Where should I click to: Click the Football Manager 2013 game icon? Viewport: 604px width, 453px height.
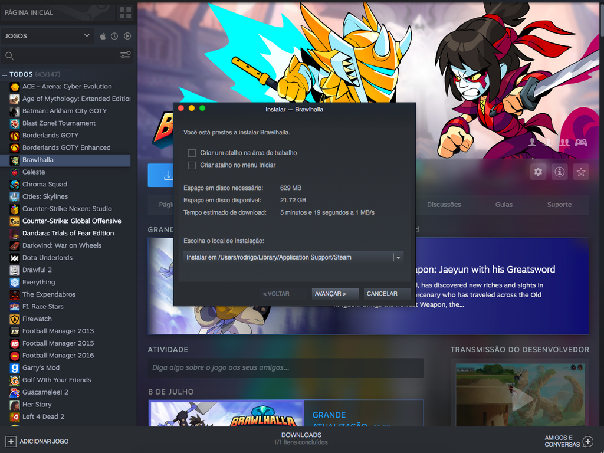click(x=15, y=331)
